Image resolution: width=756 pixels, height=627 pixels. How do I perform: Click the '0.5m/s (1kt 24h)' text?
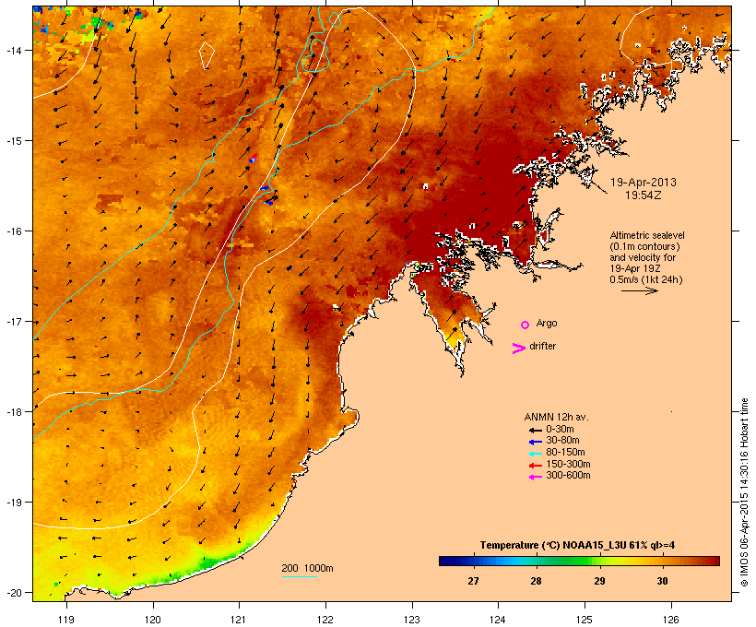(646, 279)
